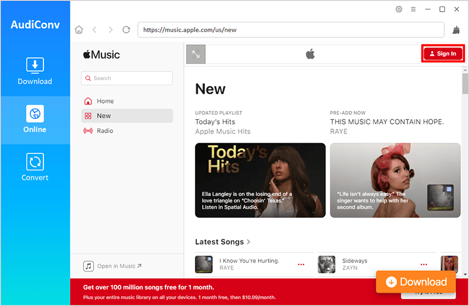Click Apple Music Hits subtitle
This screenshot has width=469, height=306.
tap(223, 132)
